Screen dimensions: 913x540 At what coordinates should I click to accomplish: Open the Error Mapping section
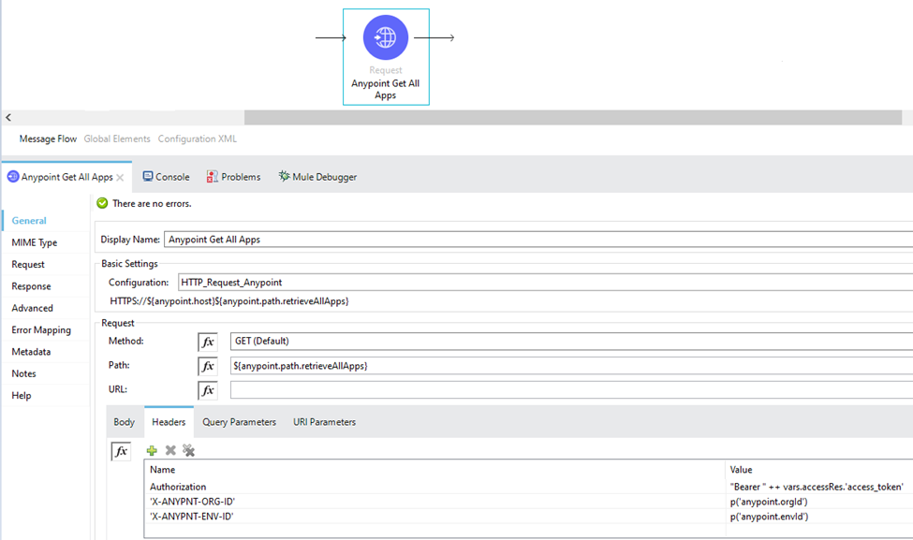[x=41, y=330]
